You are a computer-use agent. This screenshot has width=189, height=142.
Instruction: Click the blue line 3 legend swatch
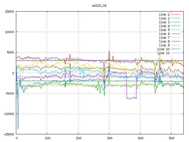point(176,22)
